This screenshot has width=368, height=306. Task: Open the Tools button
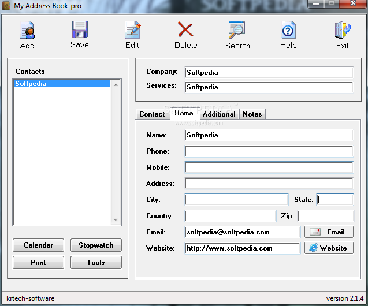tap(96, 262)
